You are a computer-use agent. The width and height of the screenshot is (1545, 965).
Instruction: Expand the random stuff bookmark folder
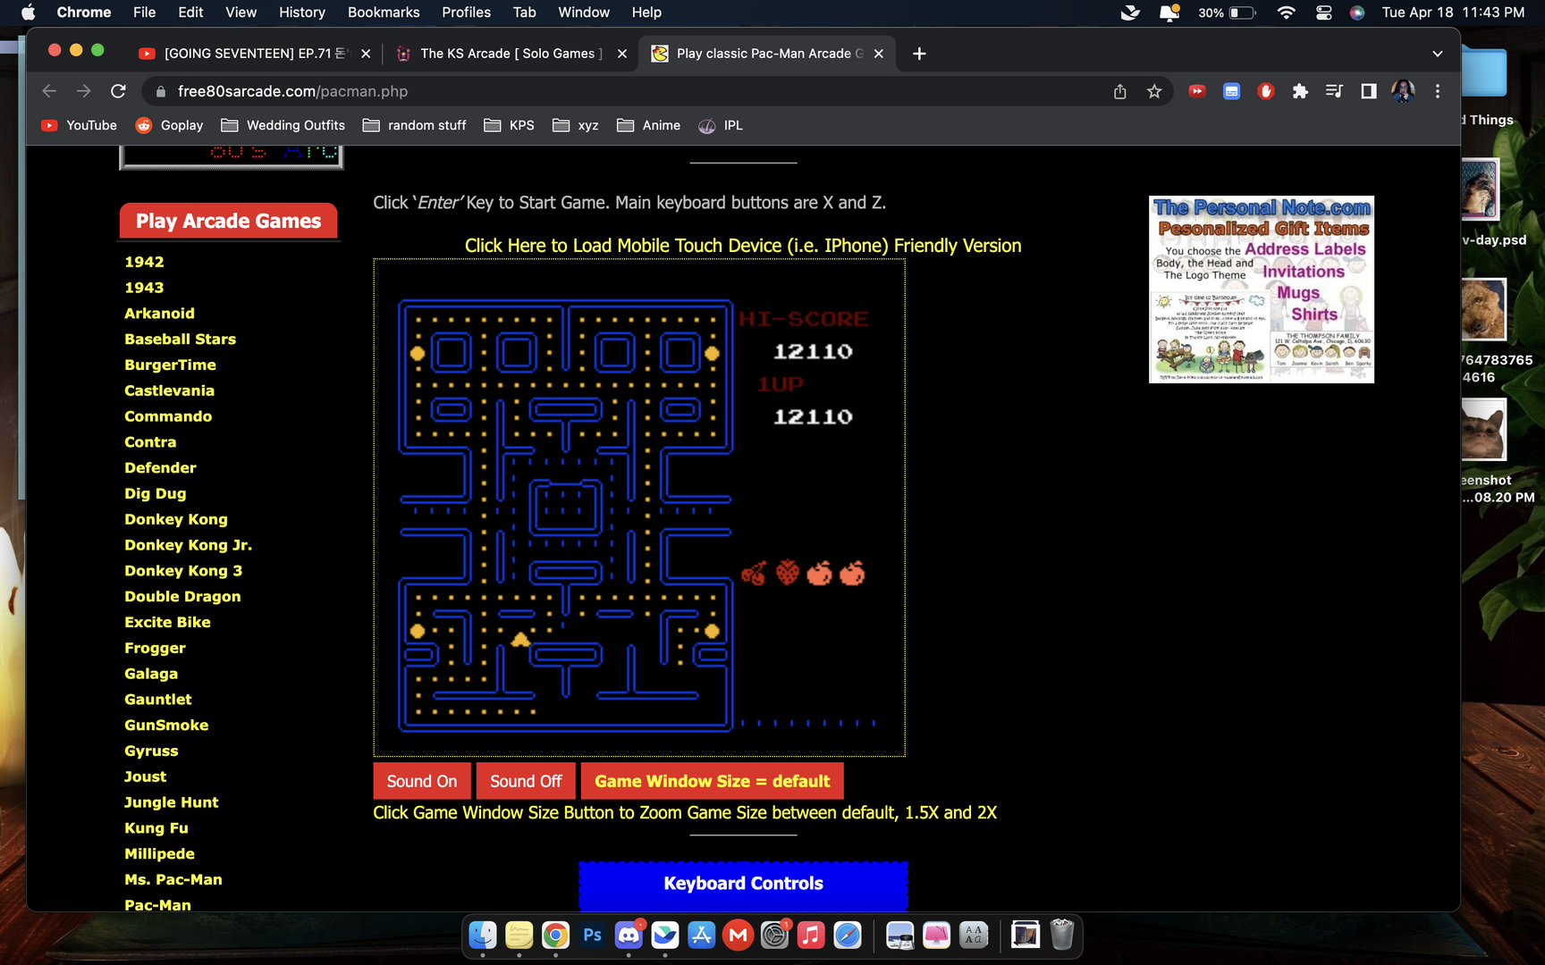coord(414,125)
